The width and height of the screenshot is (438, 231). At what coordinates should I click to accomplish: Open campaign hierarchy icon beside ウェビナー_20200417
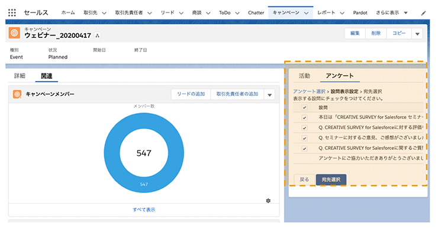pyautogui.click(x=97, y=36)
